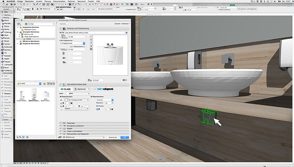Open the Color dropdown set to white
This screenshot has width=294, height=167.
tap(78, 94)
